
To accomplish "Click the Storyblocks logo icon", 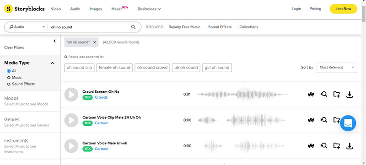I will pyautogui.click(x=8, y=9).
